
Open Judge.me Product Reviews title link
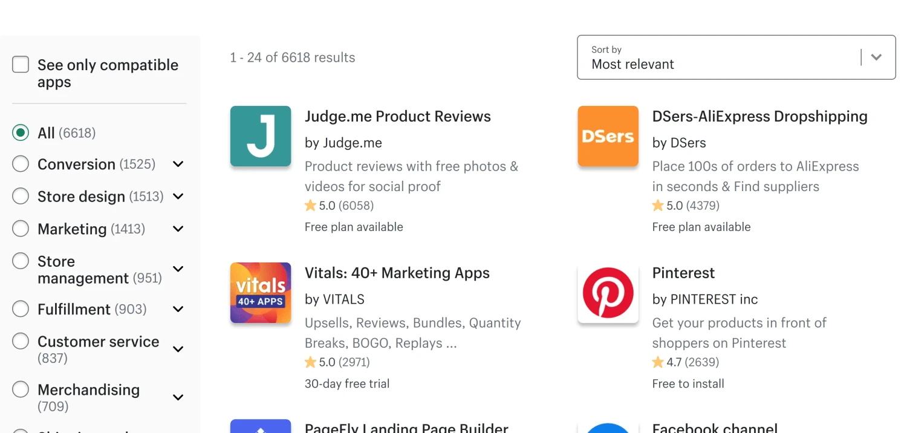click(x=397, y=117)
